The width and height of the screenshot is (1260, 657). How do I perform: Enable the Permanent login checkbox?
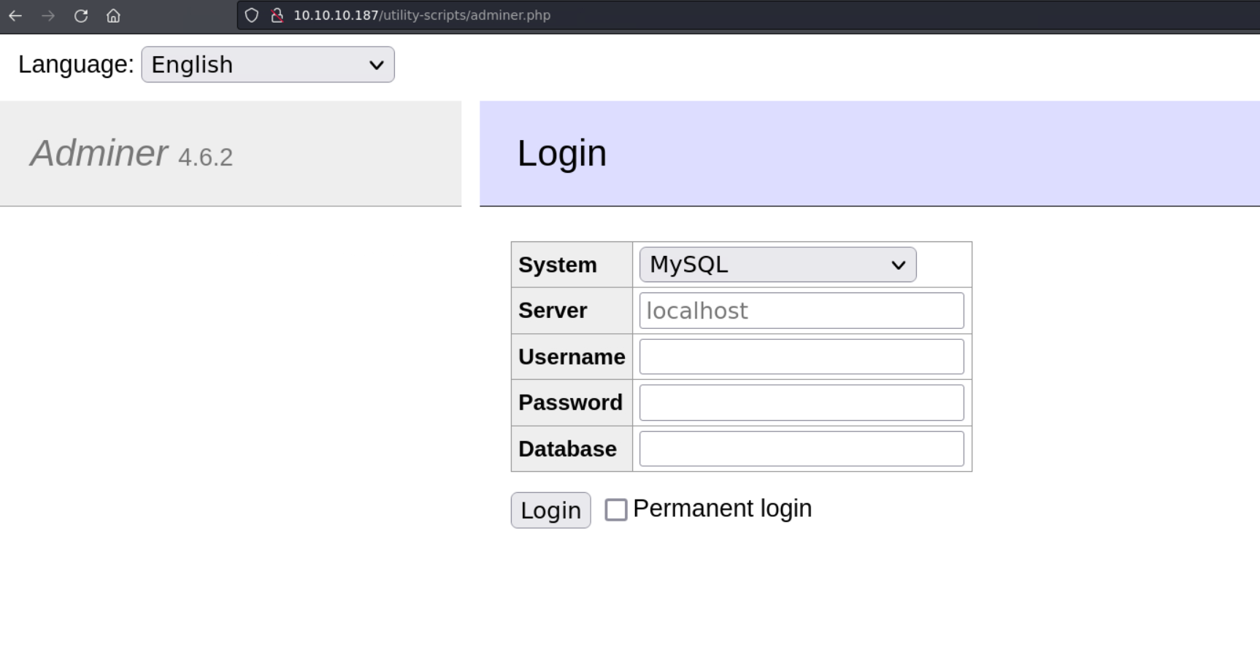coord(616,510)
